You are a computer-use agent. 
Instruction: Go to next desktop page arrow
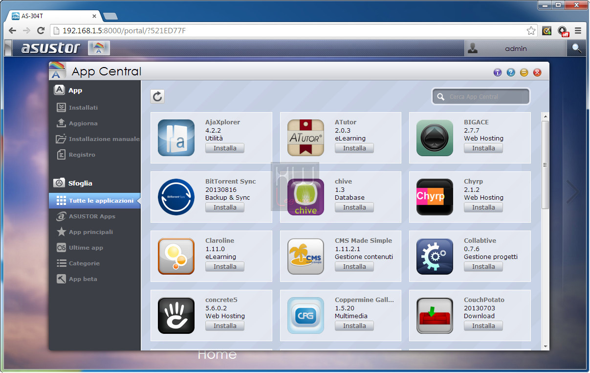pos(573,191)
